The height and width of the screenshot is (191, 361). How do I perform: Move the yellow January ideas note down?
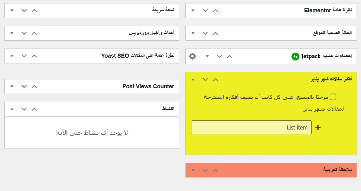point(205,79)
